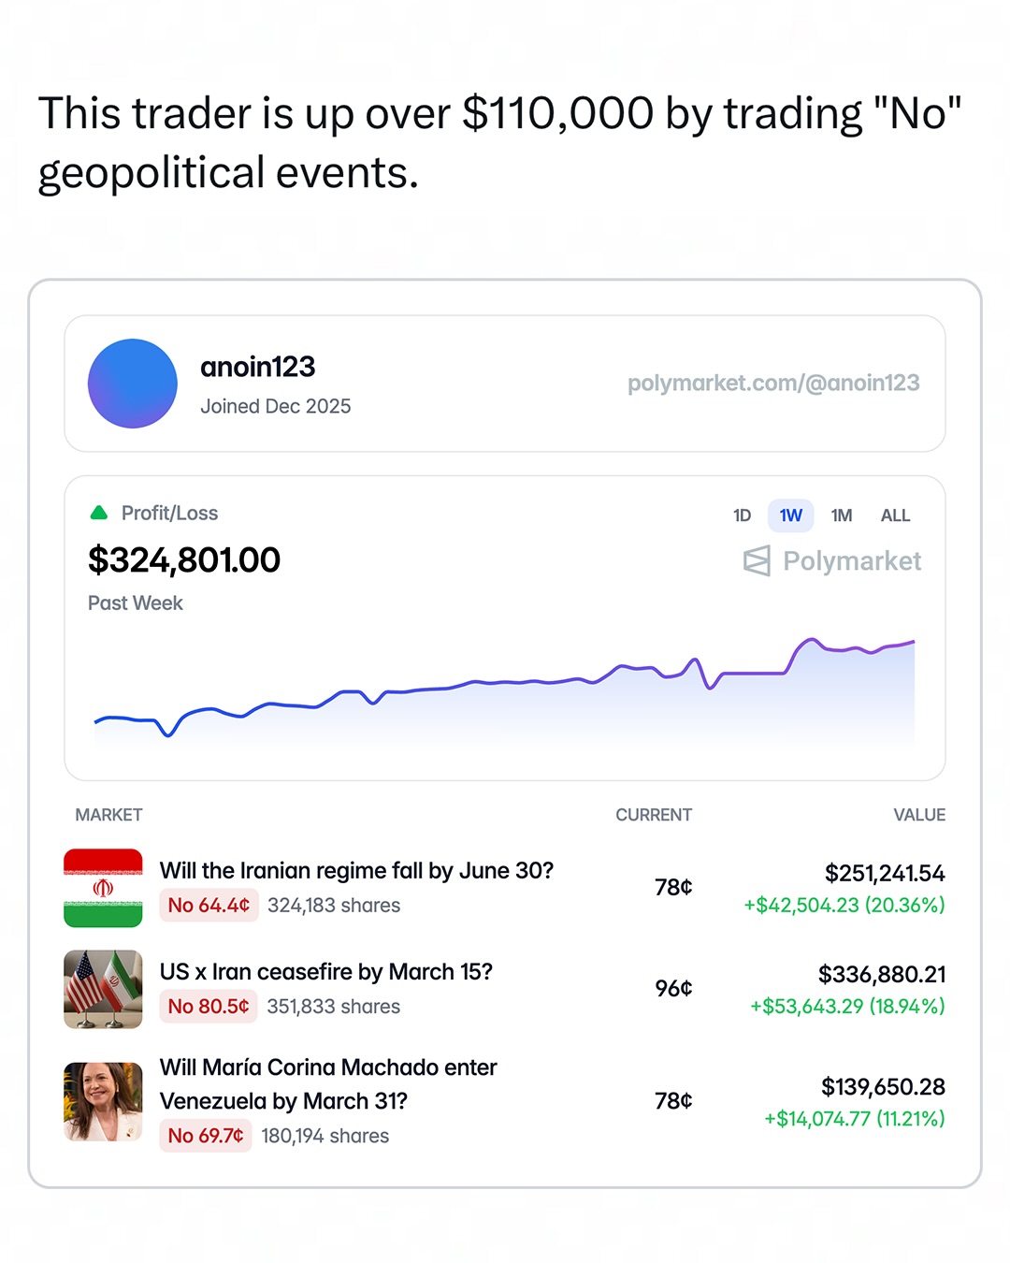The image size is (1010, 1263).
Task: Open "Will the Iranian regime fall" market
Action: click(356, 871)
